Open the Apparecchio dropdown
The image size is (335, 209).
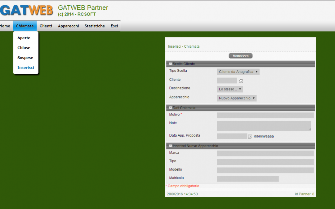point(237,98)
